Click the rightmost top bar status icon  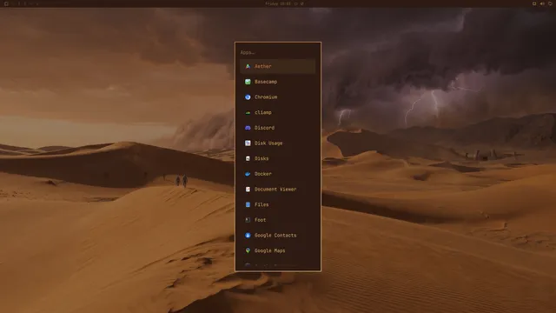pyautogui.click(x=550, y=3)
